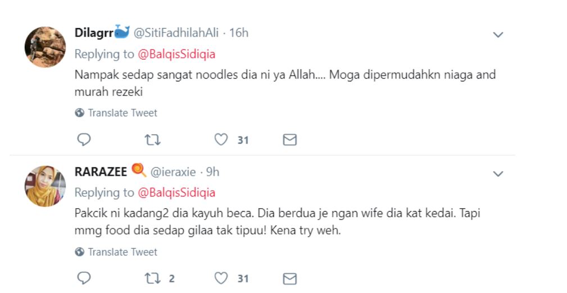Retweet RARAZEE's tweet with 2 retweets
Viewport: 567px width, 293px height.
point(153,278)
